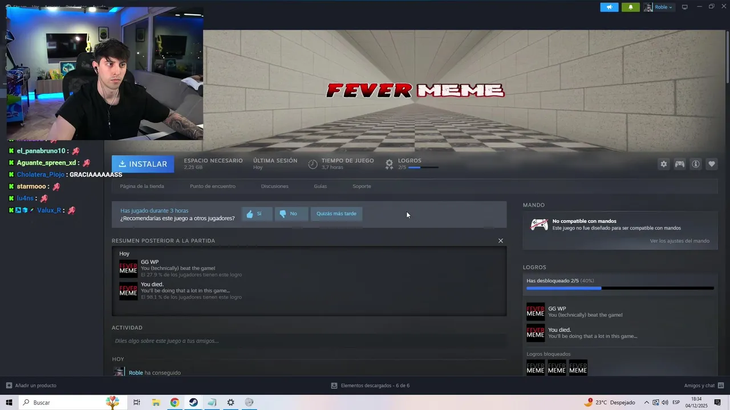
Task: Click the Logros bloqueados label
Action: tap(548, 354)
